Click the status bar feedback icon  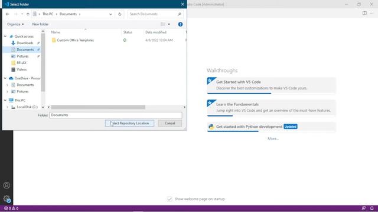point(364,208)
